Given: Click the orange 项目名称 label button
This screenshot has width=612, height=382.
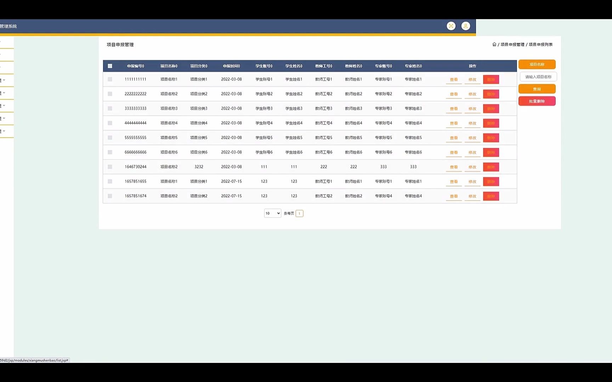Looking at the screenshot, I should point(537,64).
